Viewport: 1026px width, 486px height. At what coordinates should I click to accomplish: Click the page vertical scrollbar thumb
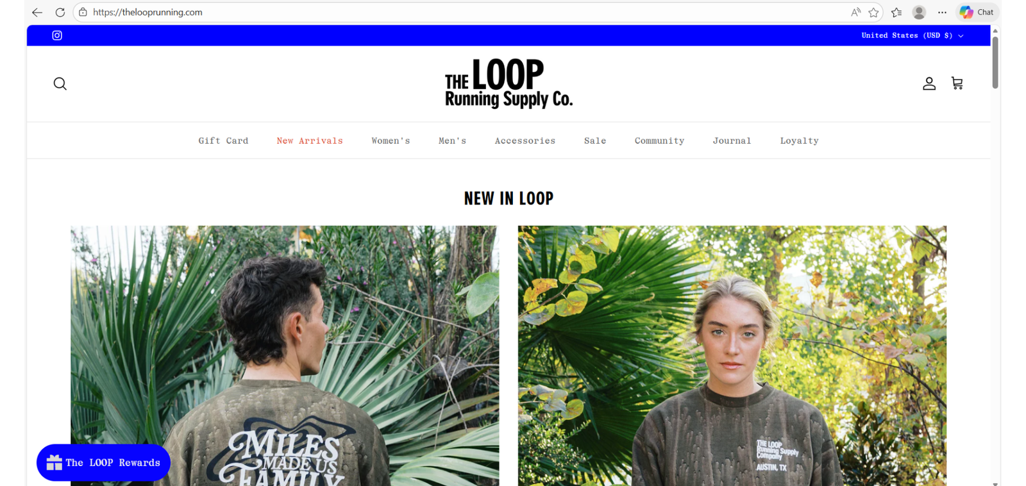[995, 62]
